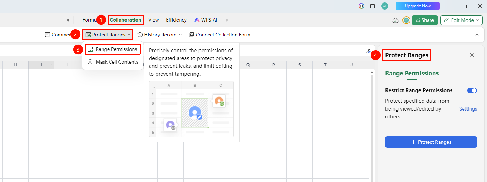Image resolution: width=487 pixels, height=182 pixels.
Task: Select column R header
Action: pyautogui.click(x=274, y=65)
